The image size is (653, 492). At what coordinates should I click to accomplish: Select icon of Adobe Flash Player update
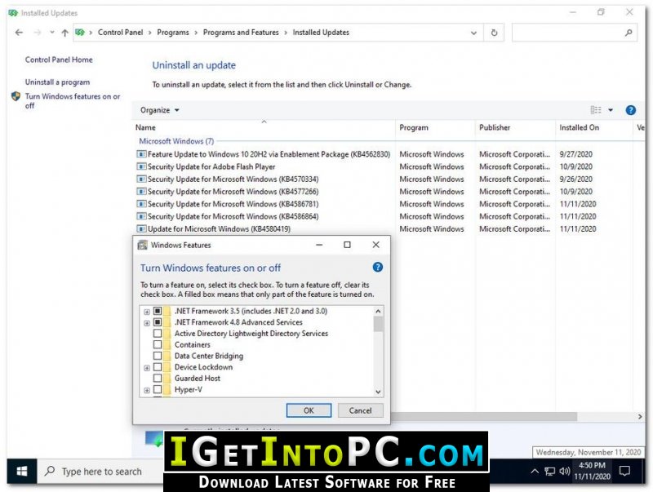pyautogui.click(x=141, y=166)
